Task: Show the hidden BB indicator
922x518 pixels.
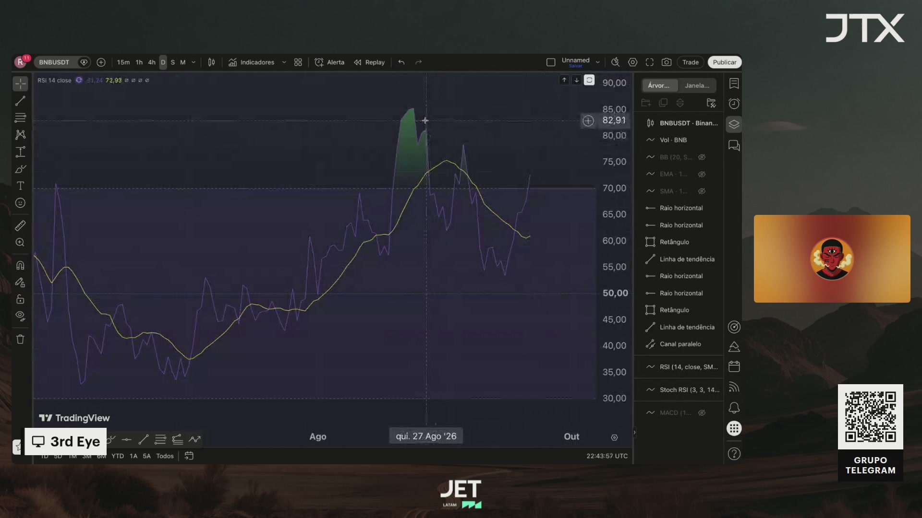Action: (702, 157)
